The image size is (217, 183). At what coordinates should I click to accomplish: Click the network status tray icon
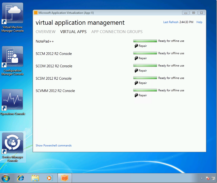click(213, 178)
